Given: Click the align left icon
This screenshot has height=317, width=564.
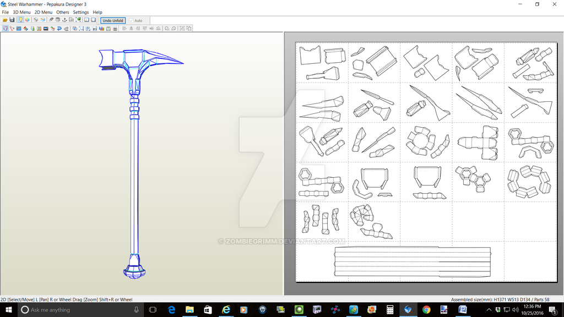Looking at the screenshot, I should coord(124,29).
